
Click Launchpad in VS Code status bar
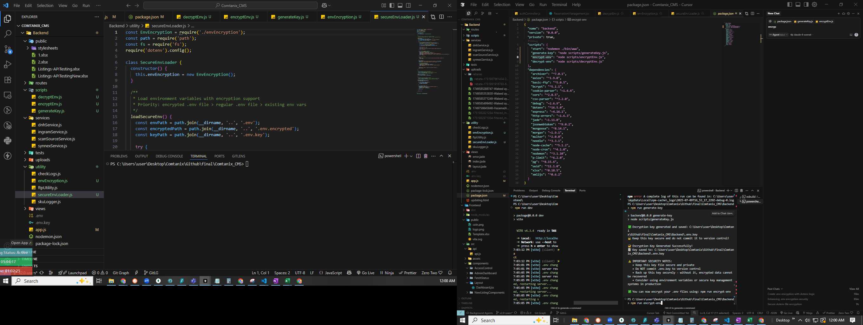pyautogui.click(x=72, y=273)
